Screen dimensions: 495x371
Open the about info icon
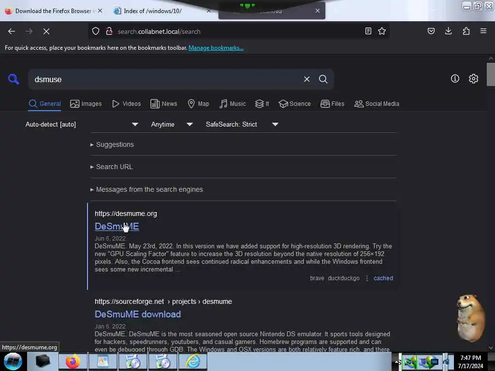(455, 79)
